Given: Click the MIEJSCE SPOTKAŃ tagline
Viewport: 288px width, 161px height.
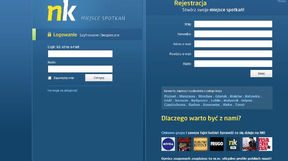Looking at the screenshot, I should (x=103, y=18).
